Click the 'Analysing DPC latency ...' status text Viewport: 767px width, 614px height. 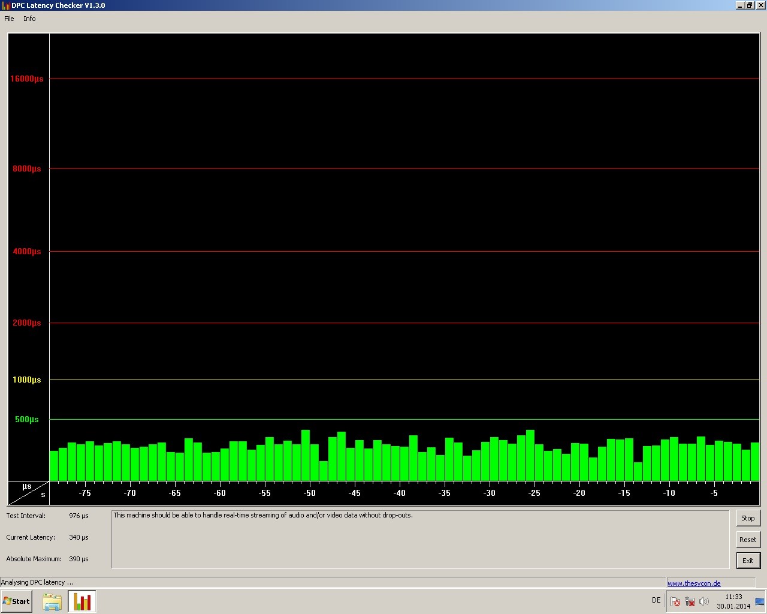(37, 582)
